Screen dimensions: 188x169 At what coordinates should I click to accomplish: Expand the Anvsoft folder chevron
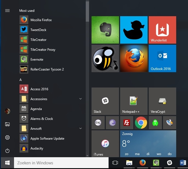[81, 128]
